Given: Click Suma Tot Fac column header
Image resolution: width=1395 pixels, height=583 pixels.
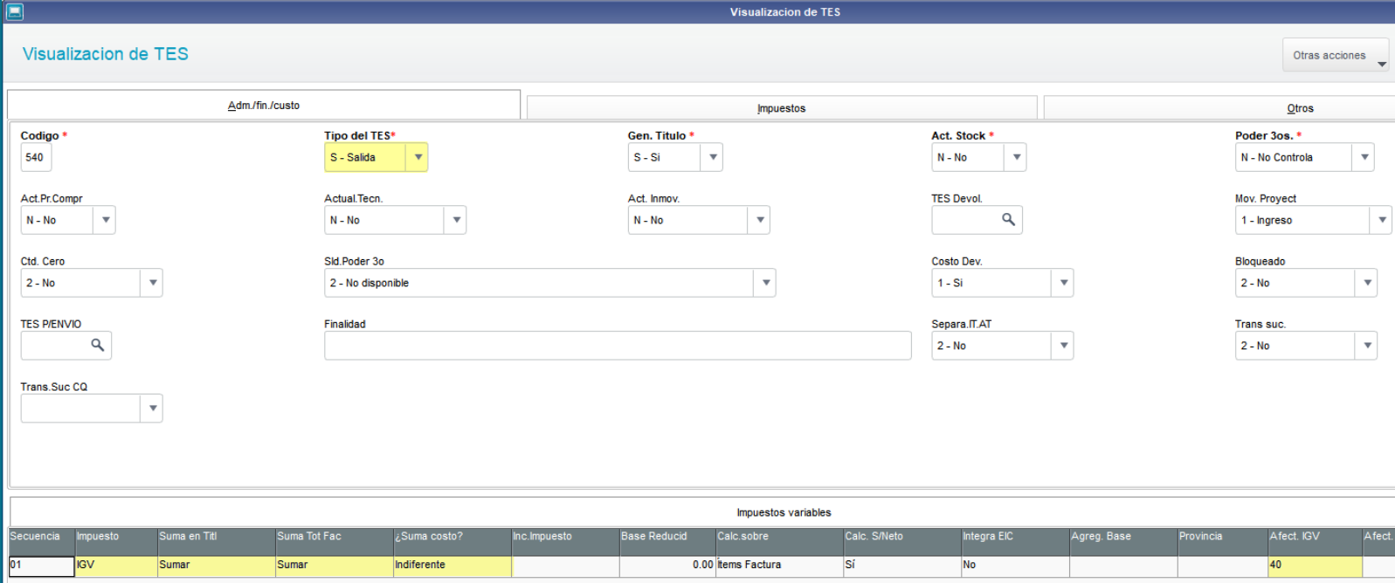Looking at the screenshot, I should [x=334, y=541].
